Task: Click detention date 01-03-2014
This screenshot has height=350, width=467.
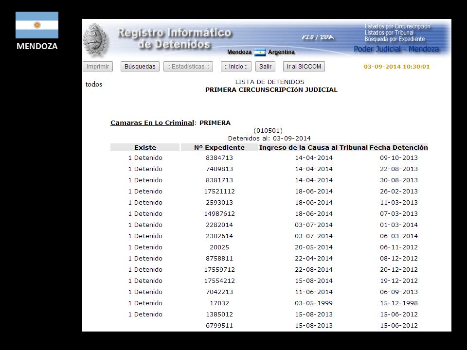Action: [399, 225]
